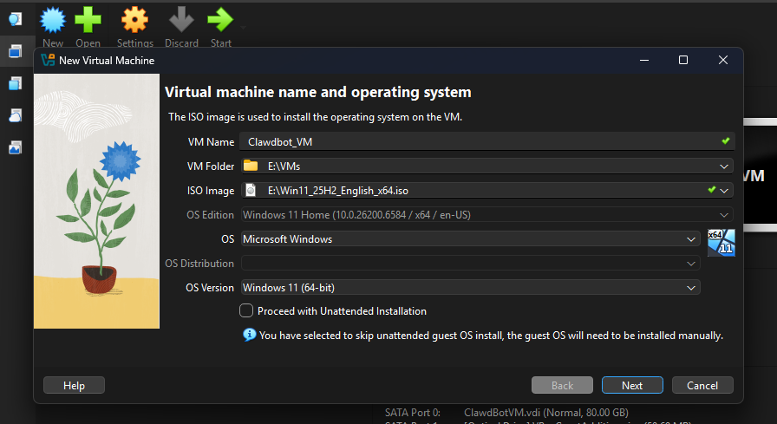Image resolution: width=777 pixels, height=424 pixels.
Task: Click the New toolbar icon in VirtualBox
Action: pyautogui.click(x=53, y=20)
